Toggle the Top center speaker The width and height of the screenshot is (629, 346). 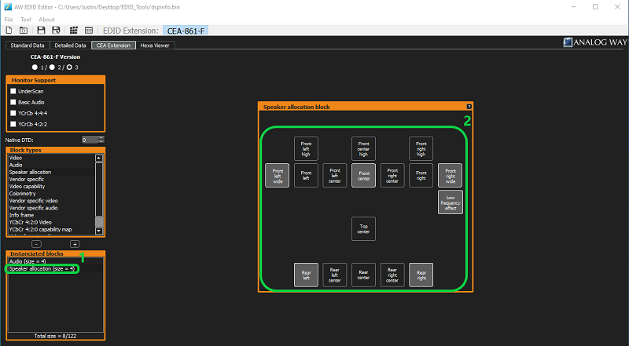coord(363,228)
